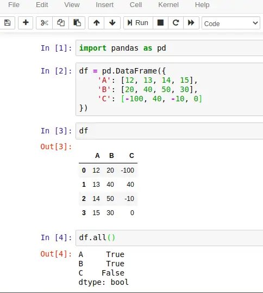Select column header A in the output table

(x=97, y=156)
